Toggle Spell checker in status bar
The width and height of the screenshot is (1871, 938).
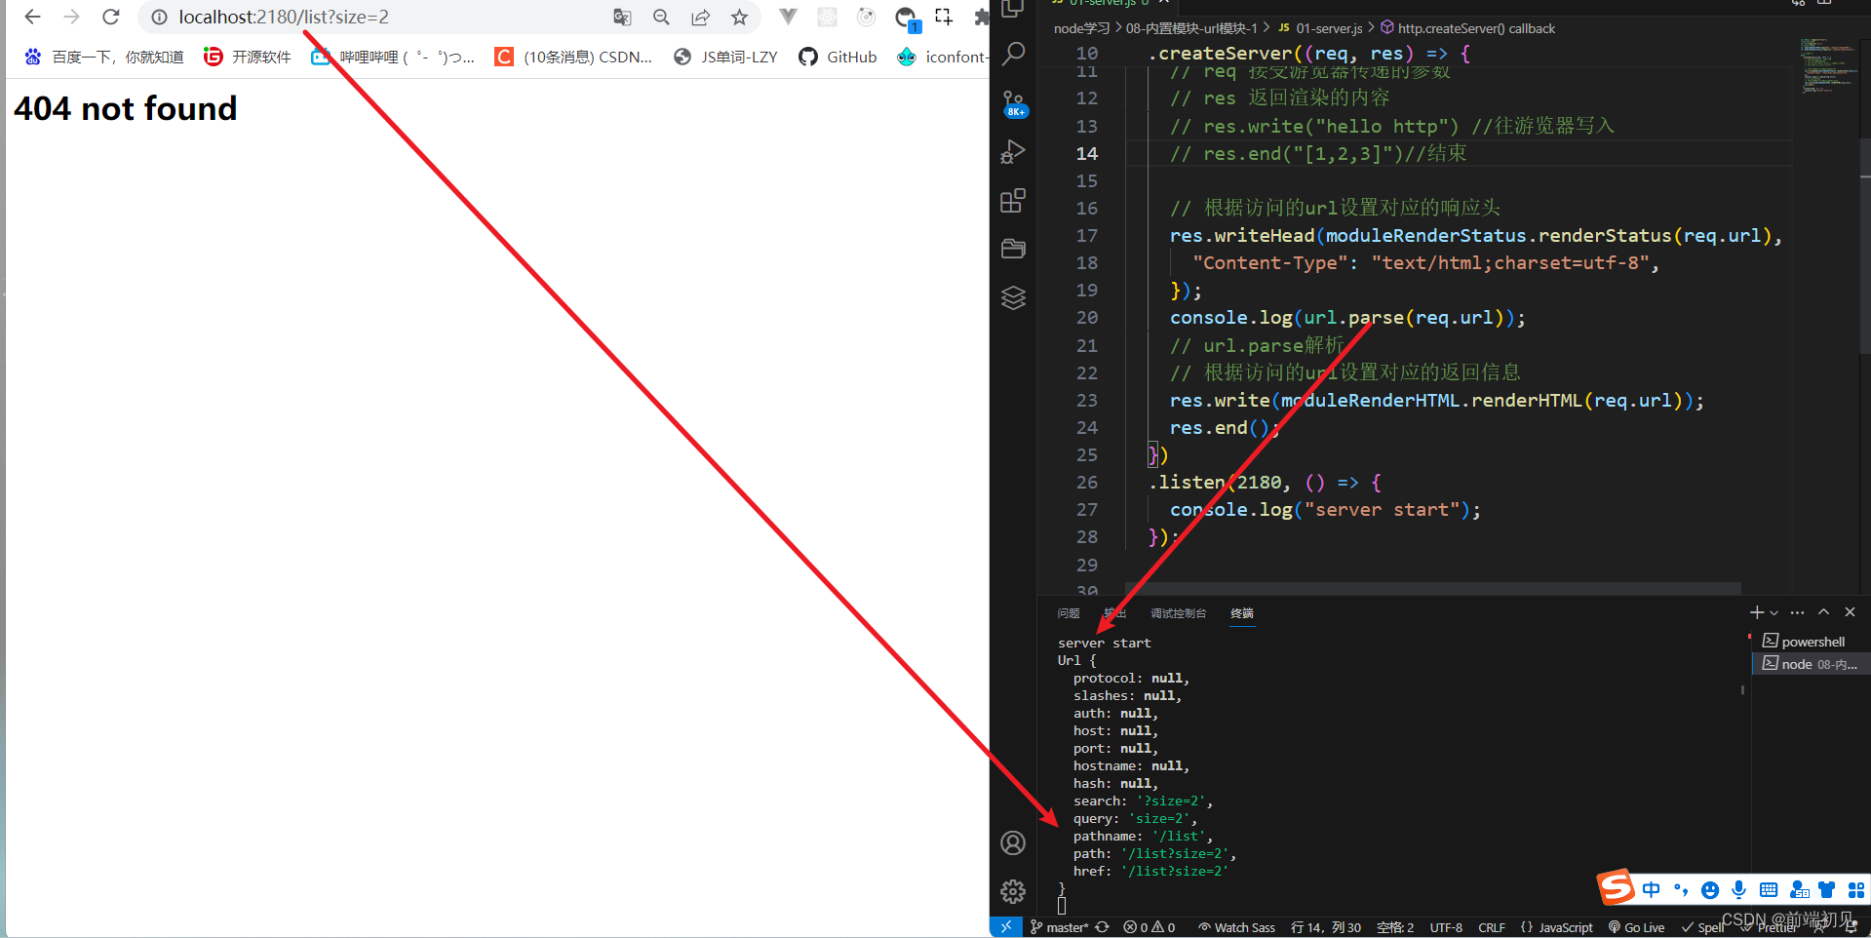[x=1702, y=927]
